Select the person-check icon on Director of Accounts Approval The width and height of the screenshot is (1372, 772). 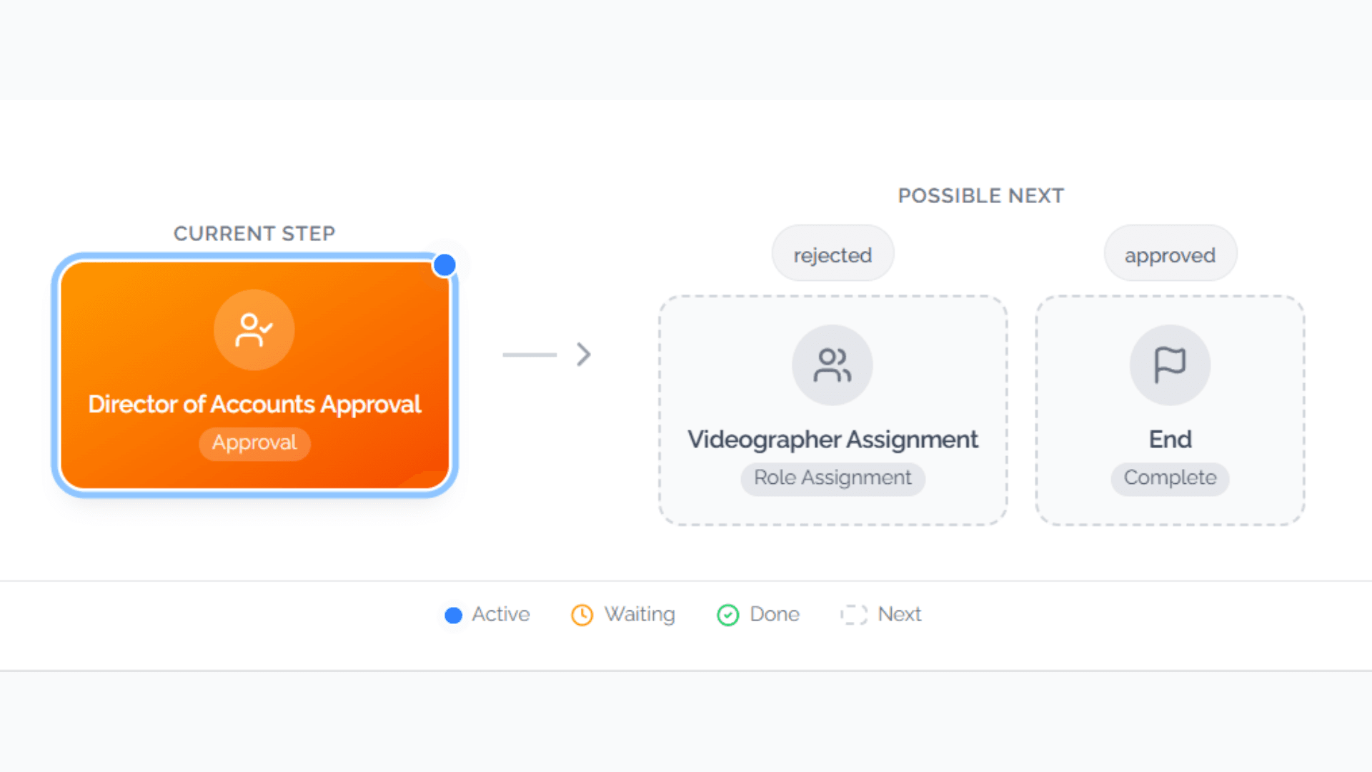254,330
